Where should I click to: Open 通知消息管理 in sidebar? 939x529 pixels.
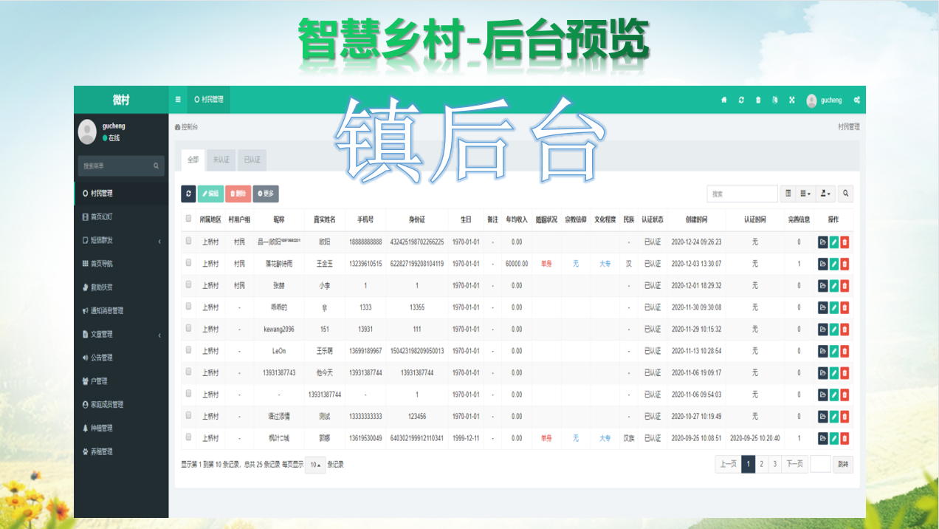(x=121, y=310)
